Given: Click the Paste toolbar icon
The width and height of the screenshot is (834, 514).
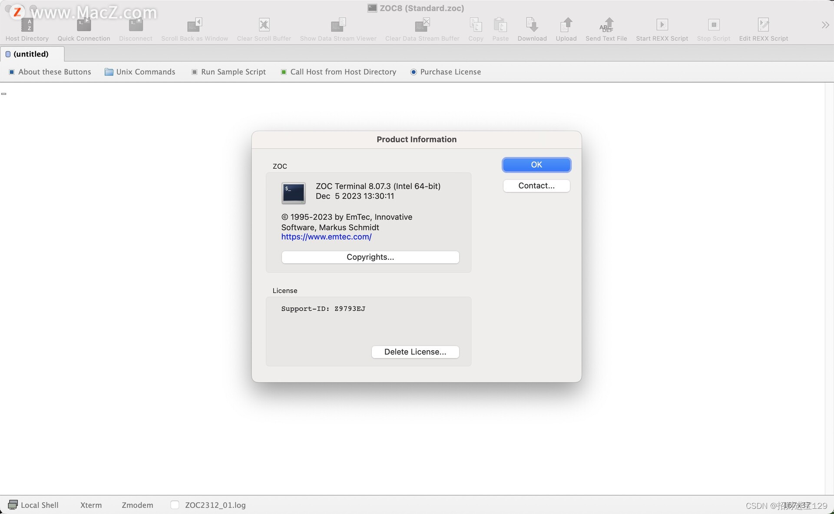Looking at the screenshot, I should 500,25.
